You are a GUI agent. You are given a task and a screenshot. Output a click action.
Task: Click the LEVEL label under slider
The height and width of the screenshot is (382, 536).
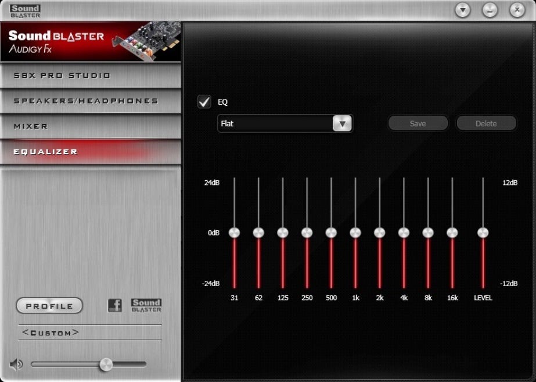(483, 298)
